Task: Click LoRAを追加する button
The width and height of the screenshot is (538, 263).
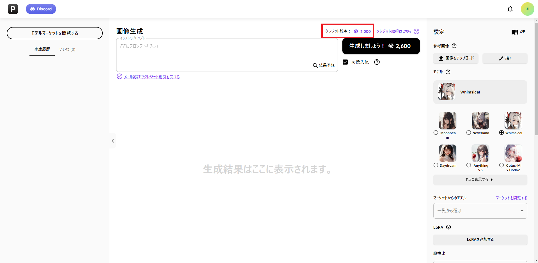Action: tap(480, 239)
